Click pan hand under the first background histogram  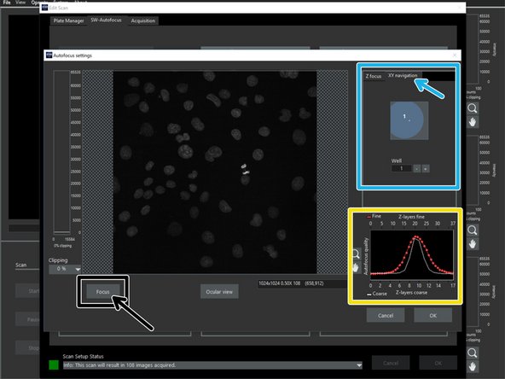(473, 122)
